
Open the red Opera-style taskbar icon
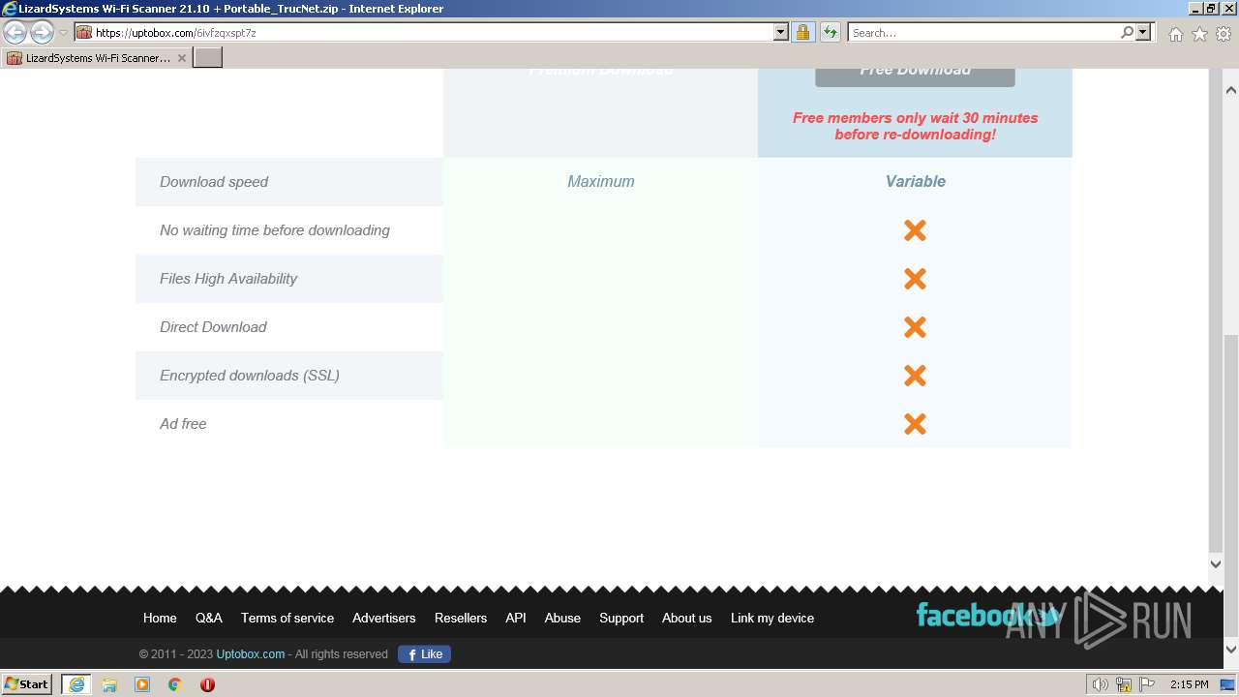point(207,684)
